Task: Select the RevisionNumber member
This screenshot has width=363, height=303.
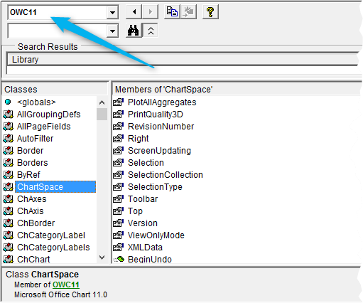Action: pos(161,127)
